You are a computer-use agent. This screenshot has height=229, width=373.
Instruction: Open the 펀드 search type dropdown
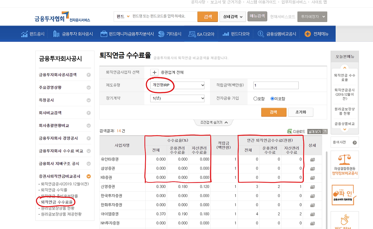coord(123,16)
